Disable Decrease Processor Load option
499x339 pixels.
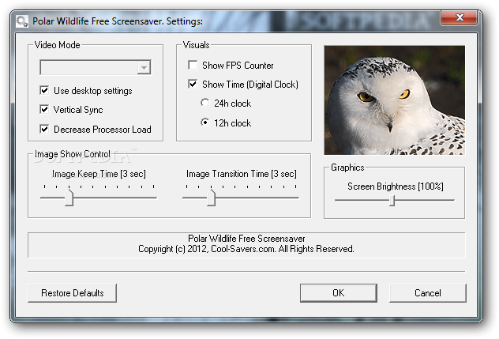(x=44, y=129)
